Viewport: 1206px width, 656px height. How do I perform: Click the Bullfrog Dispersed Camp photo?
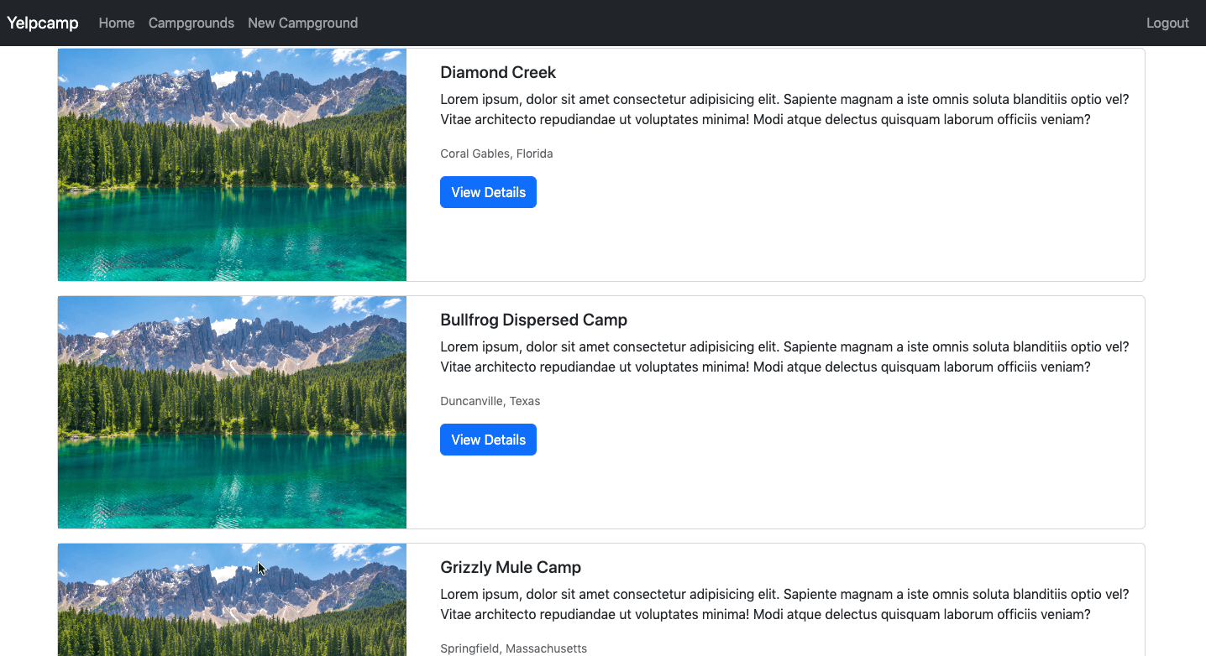(x=232, y=412)
